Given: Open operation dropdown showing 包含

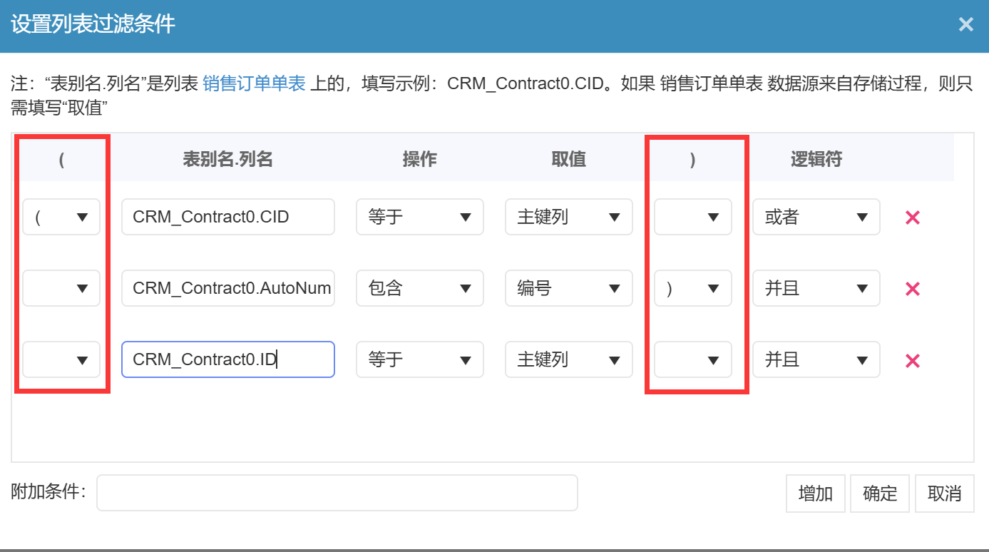Looking at the screenshot, I should 419,289.
